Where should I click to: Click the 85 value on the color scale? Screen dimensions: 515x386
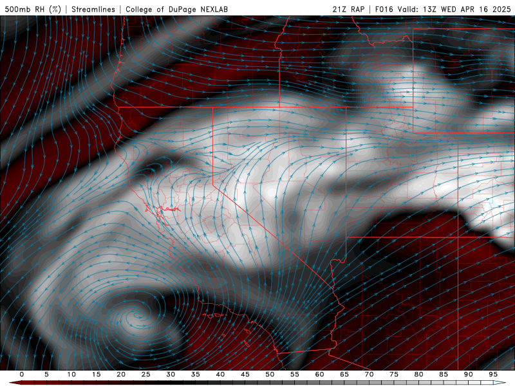pos(444,374)
